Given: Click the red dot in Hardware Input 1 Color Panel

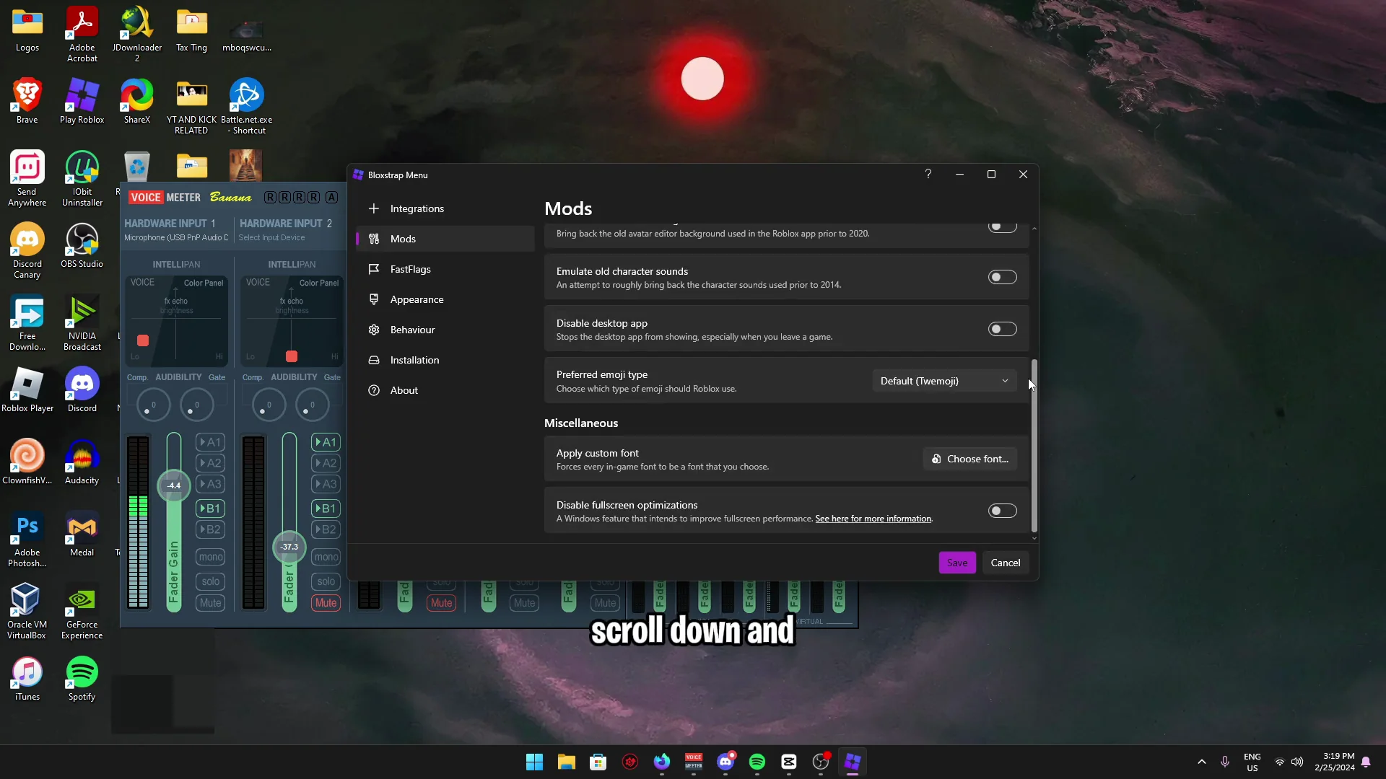Looking at the screenshot, I should [142, 340].
